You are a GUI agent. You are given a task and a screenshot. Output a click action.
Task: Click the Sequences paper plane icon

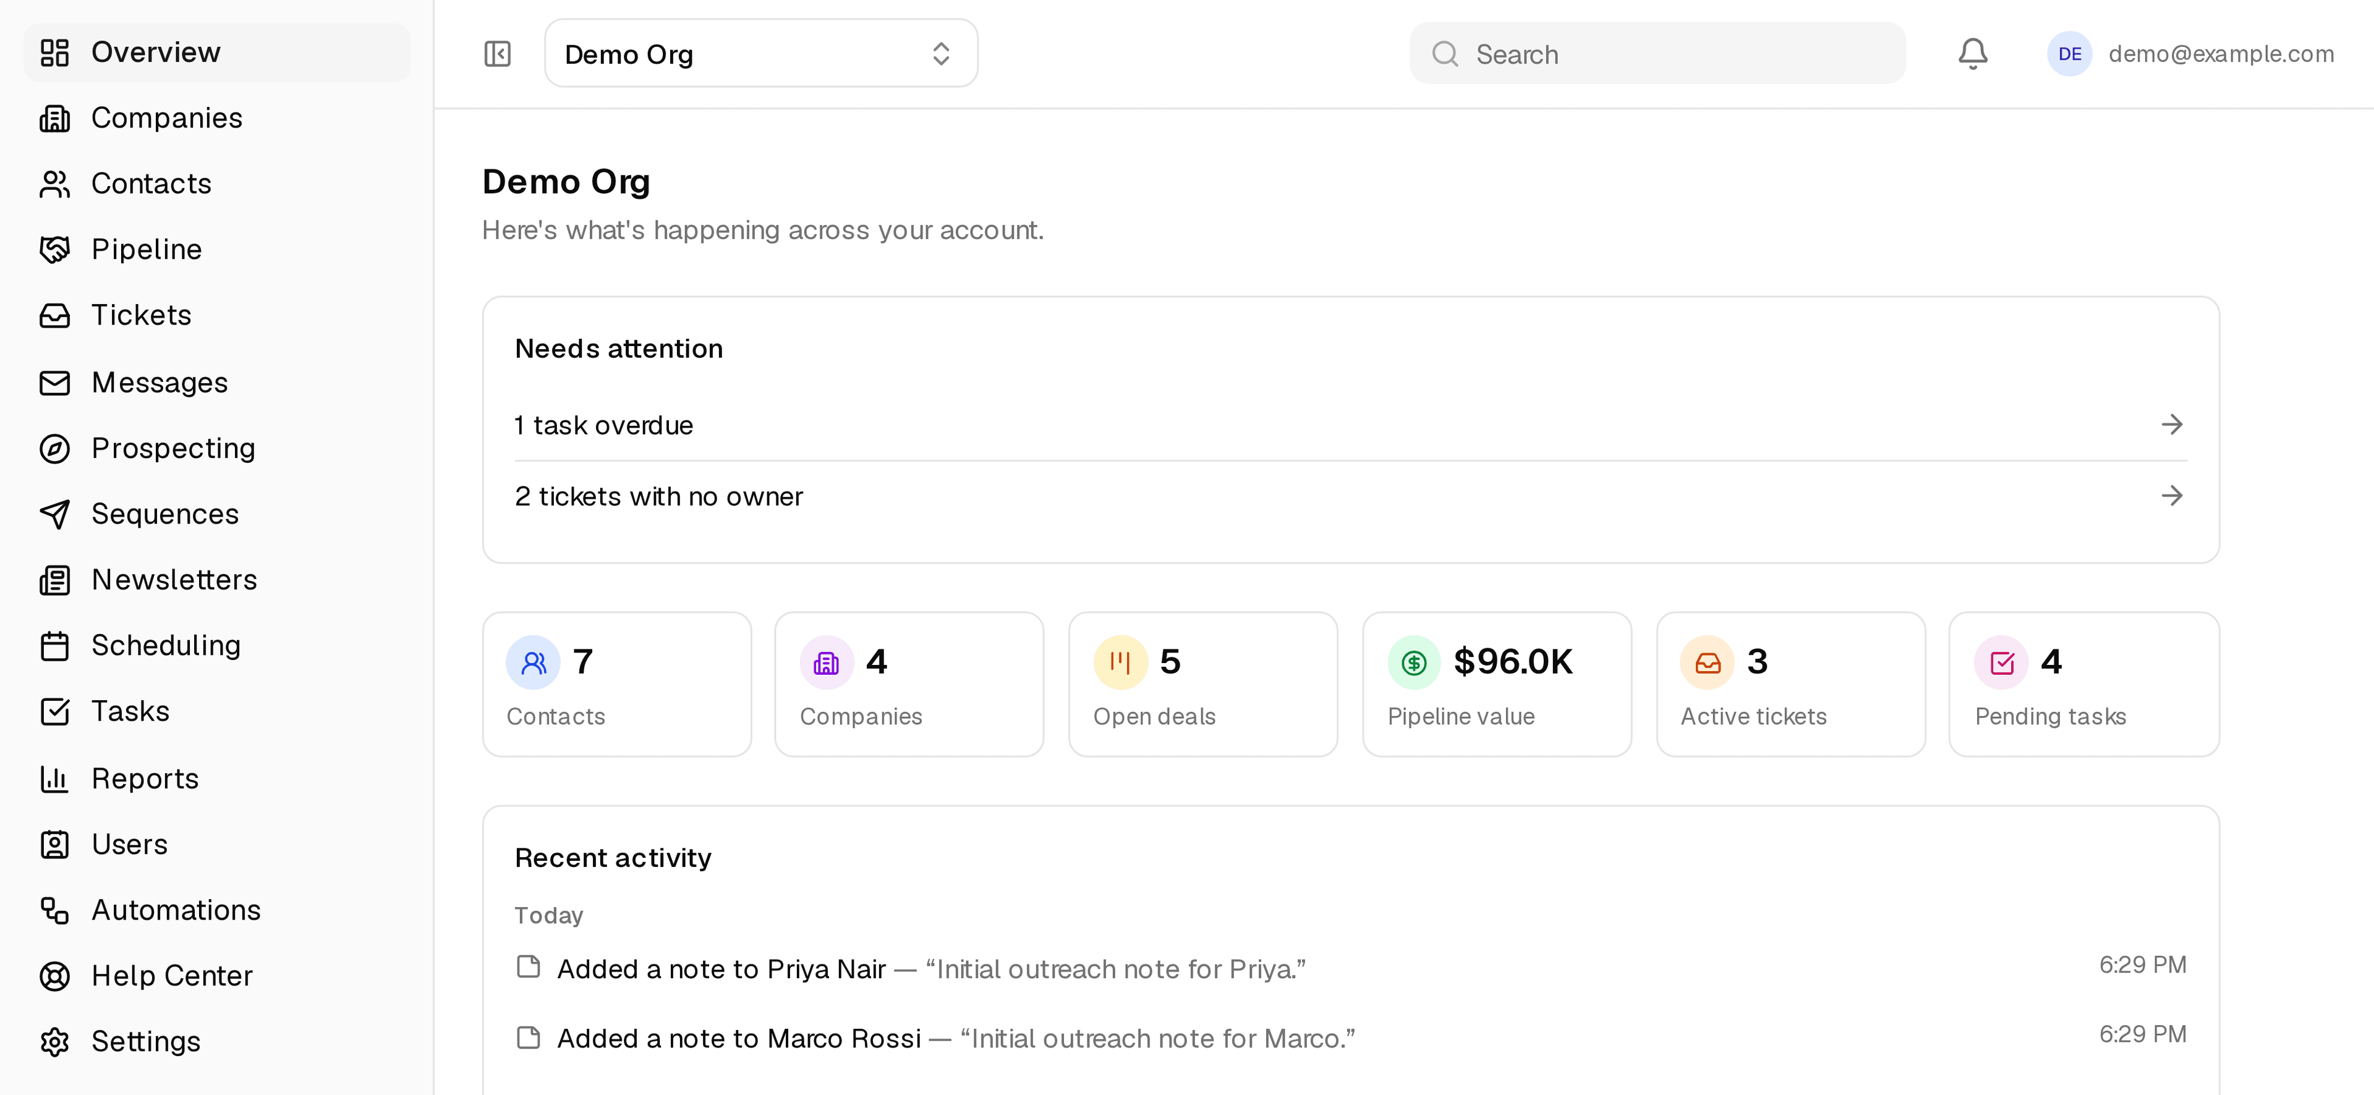54,514
